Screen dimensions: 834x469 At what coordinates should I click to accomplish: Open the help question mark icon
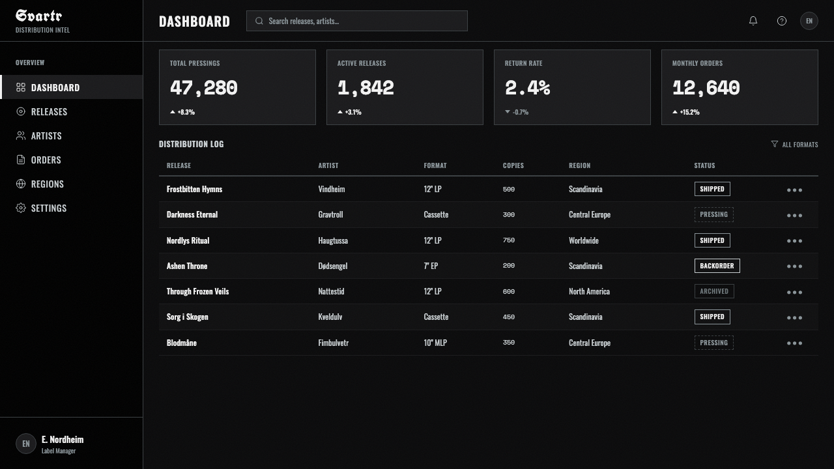[x=782, y=21]
